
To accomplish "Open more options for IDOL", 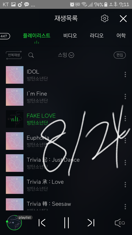I will point(125,74).
